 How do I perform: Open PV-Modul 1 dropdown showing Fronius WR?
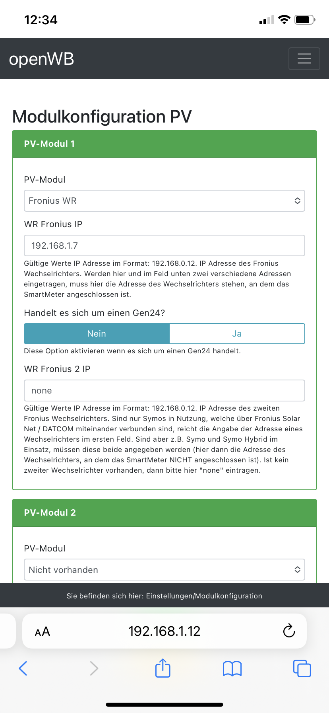[164, 201]
